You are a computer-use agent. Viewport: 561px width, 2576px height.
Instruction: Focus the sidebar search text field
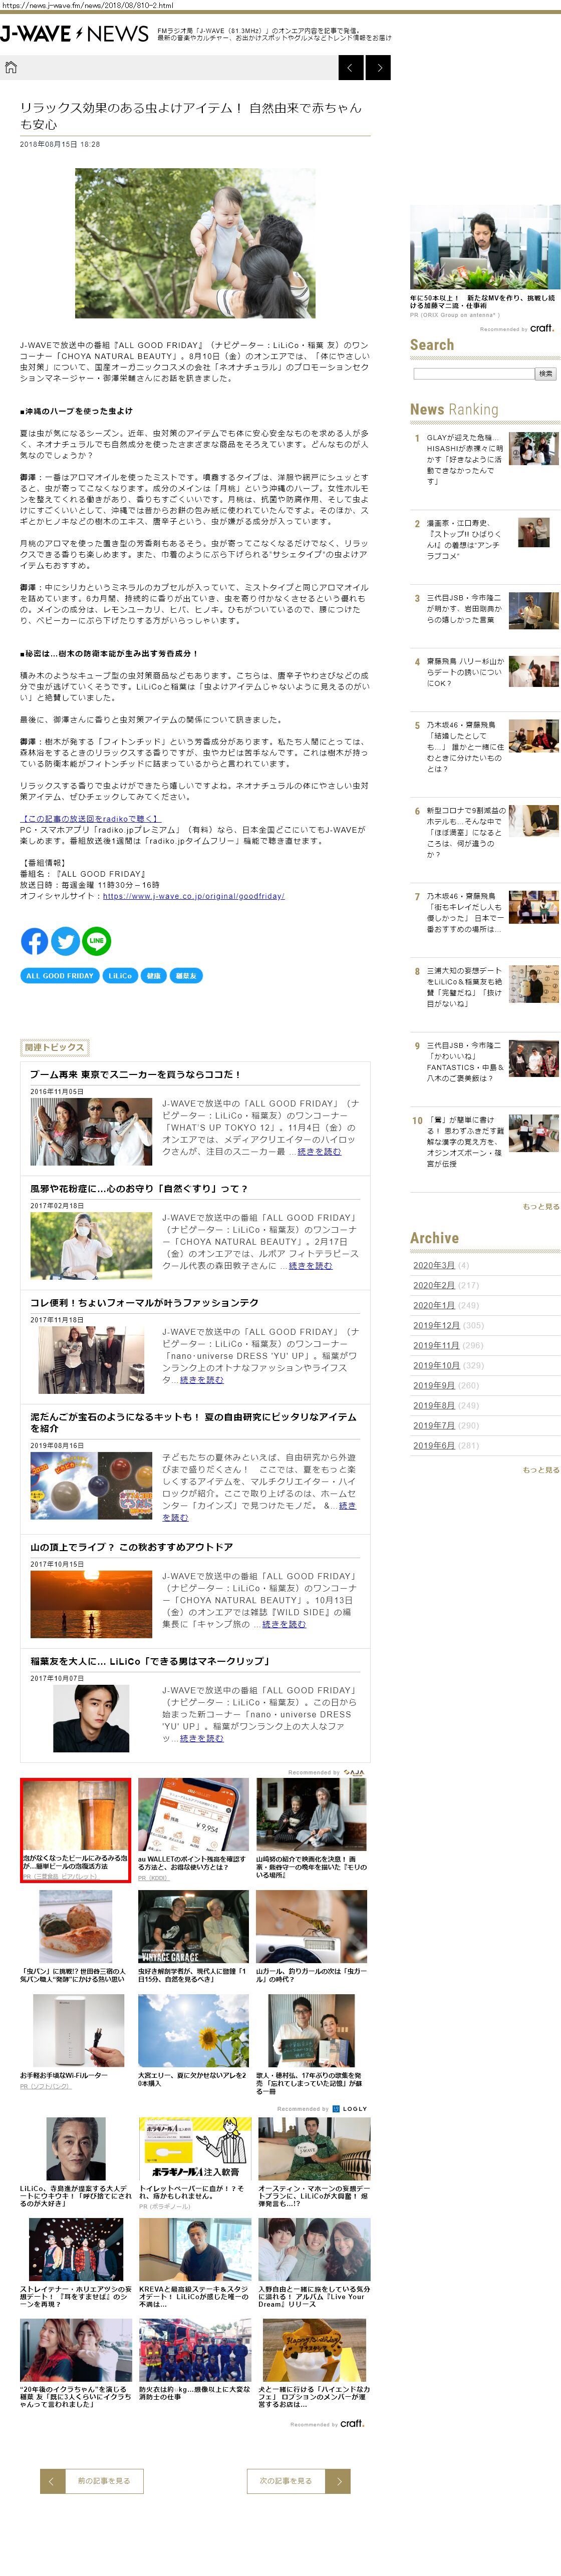pyautogui.click(x=473, y=373)
